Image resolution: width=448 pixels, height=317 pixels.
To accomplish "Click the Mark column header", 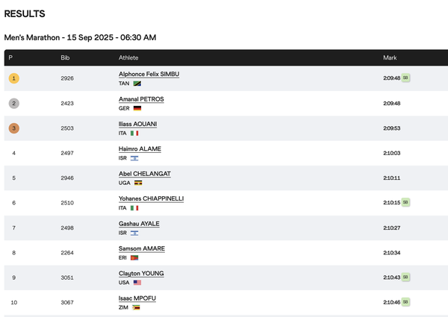I will pyautogui.click(x=390, y=57).
